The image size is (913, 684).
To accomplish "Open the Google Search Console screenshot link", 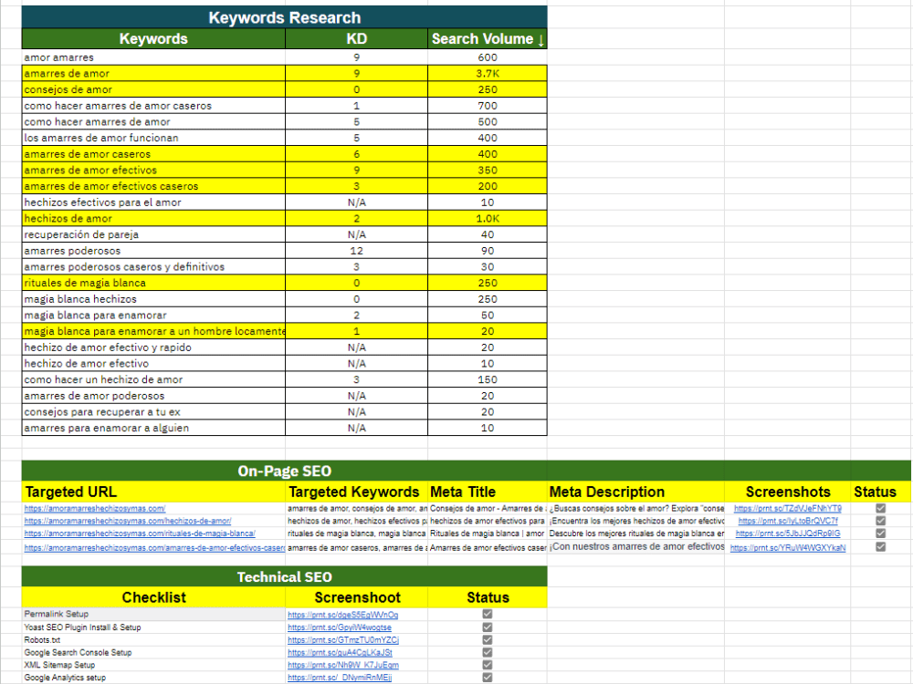I will (340, 653).
